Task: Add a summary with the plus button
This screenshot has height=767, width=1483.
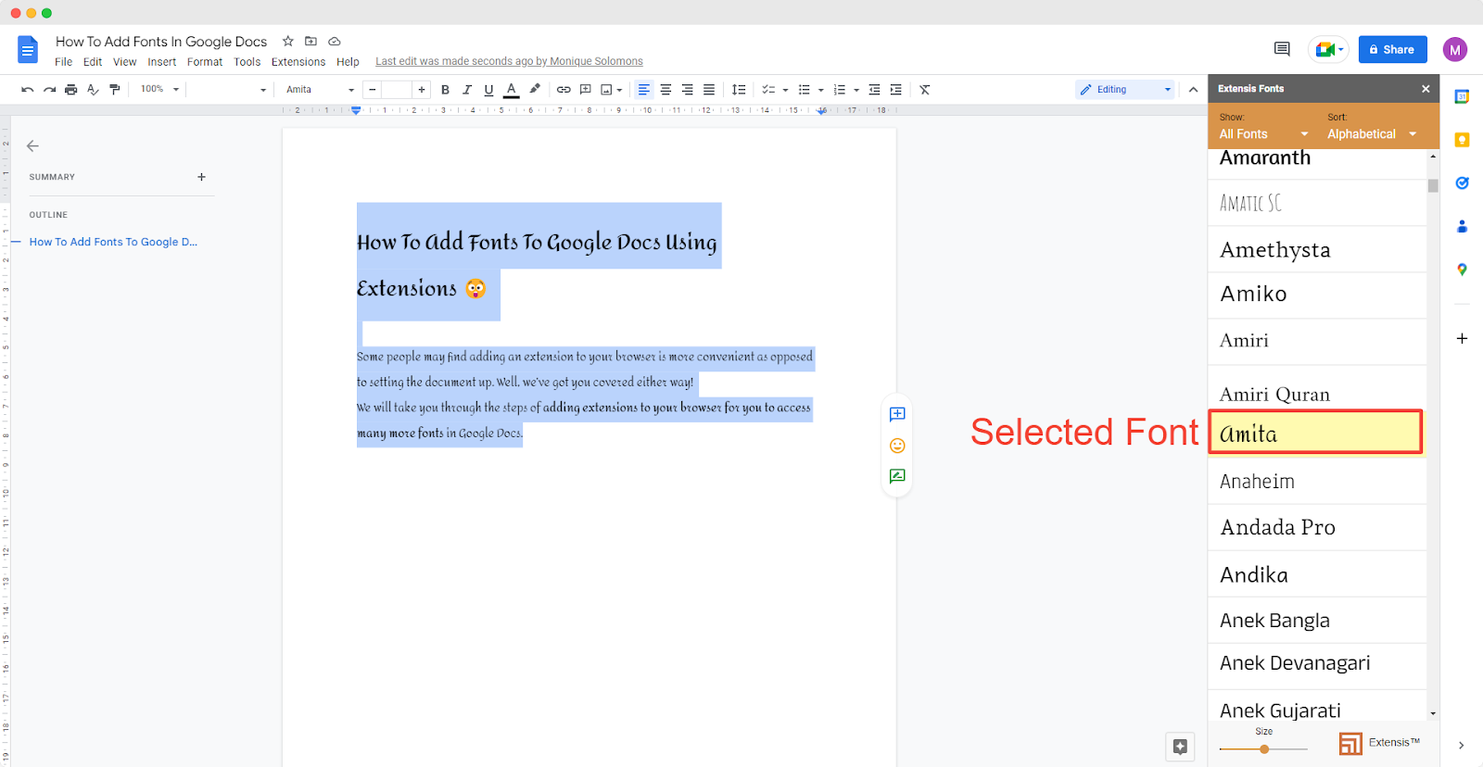Action: (x=201, y=177)
